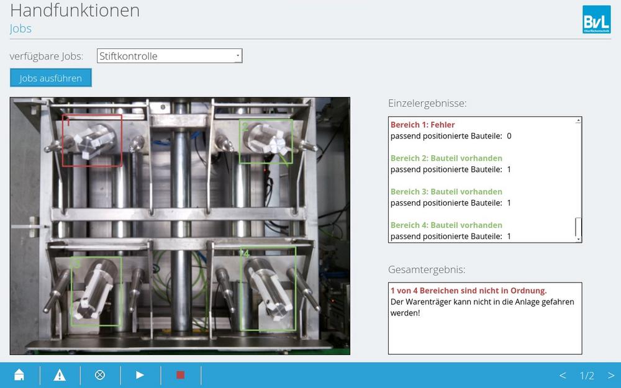This screenshot has height=388, width=621.
Task: Start with the play arrow icon
Action: click(140, 374)
